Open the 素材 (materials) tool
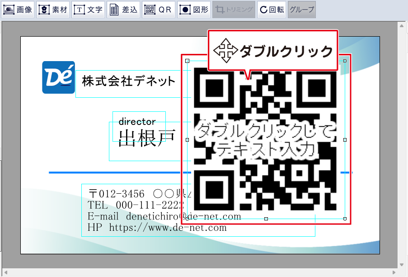Image resolution: width=408 pixels, height=277 pixels. pyautogui.click(x=53, y=10)
